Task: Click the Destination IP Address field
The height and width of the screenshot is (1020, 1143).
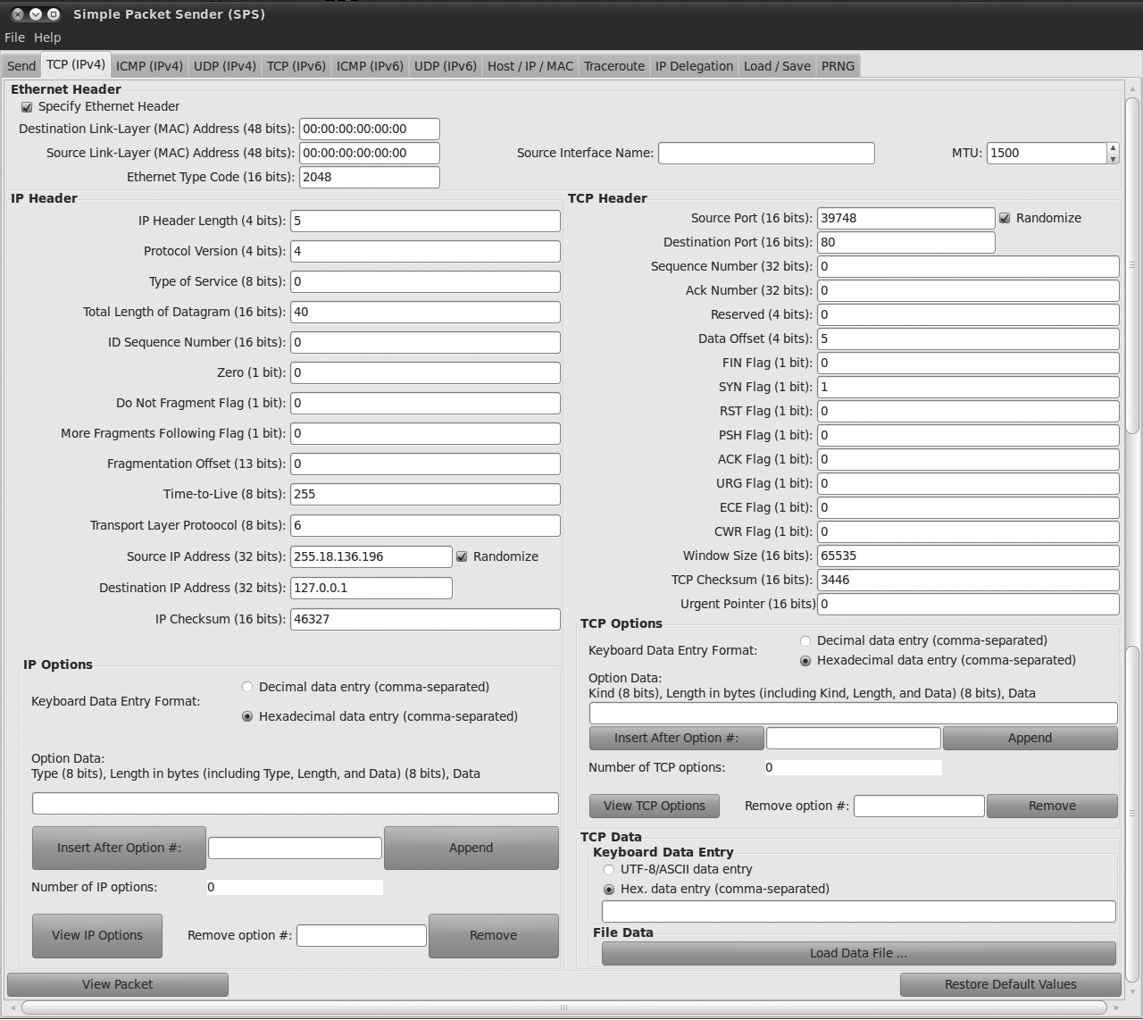Action: [371, 588]
